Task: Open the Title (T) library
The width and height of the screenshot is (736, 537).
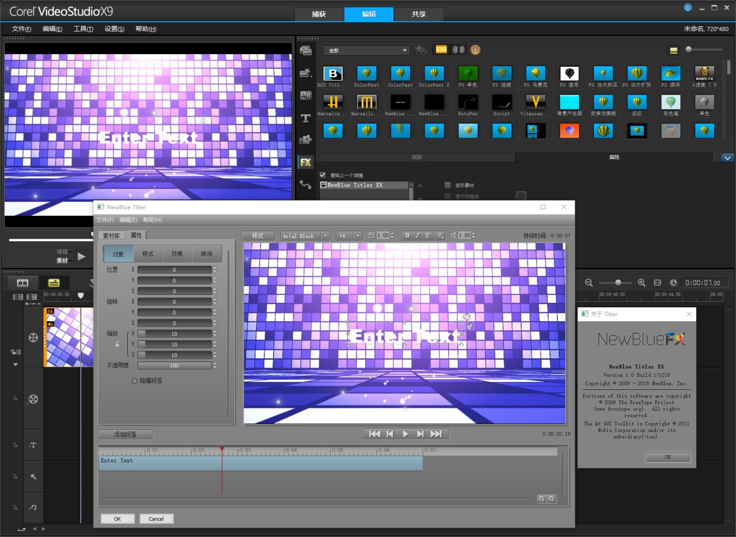Action: pyautogui.click(x=305, y=118)
